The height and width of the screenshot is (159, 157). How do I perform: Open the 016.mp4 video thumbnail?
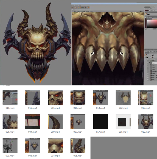point(55,98)
